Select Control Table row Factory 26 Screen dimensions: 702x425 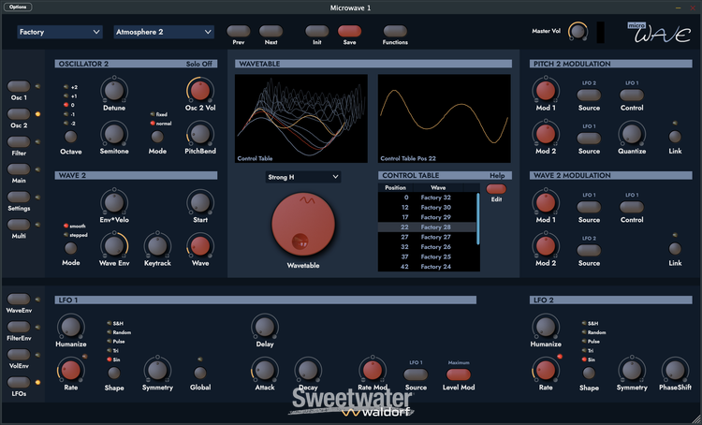(427, 247)
